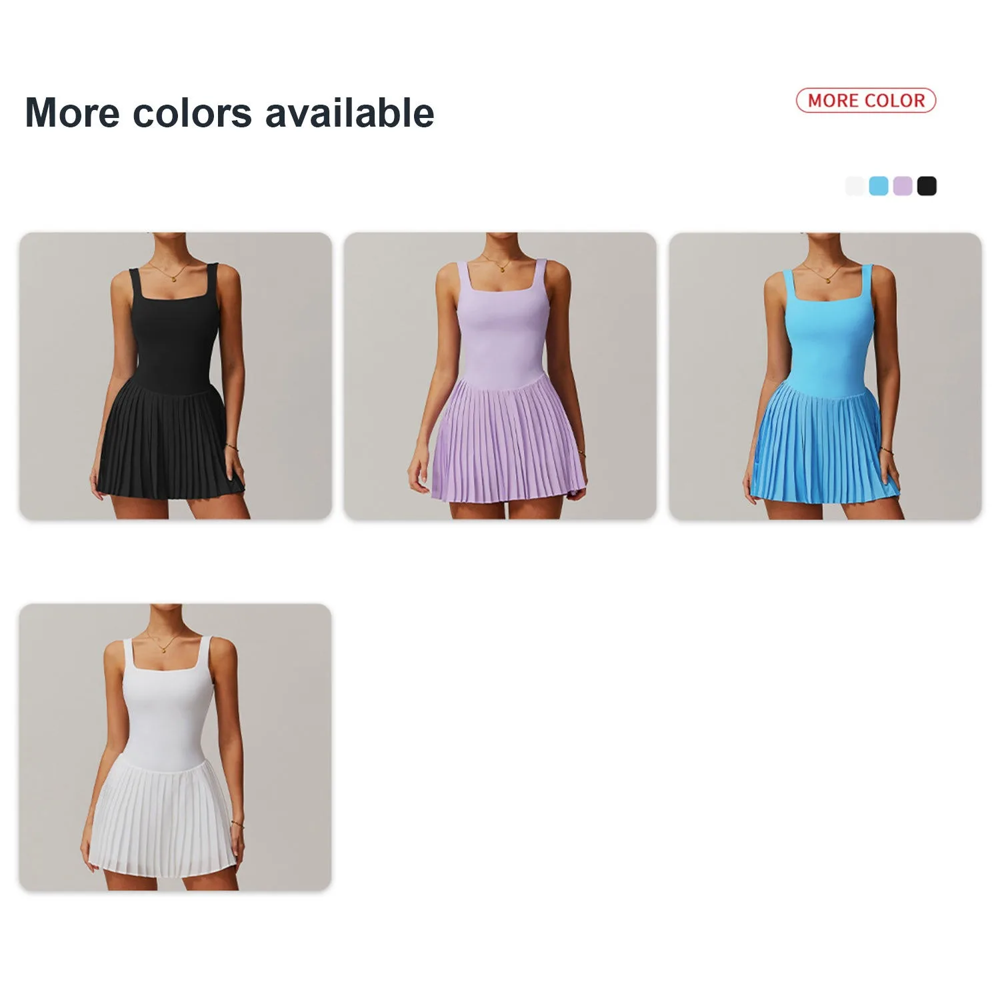Click the MORE COLOR button
This screenshot has height=1000, width=1000.
866,101
